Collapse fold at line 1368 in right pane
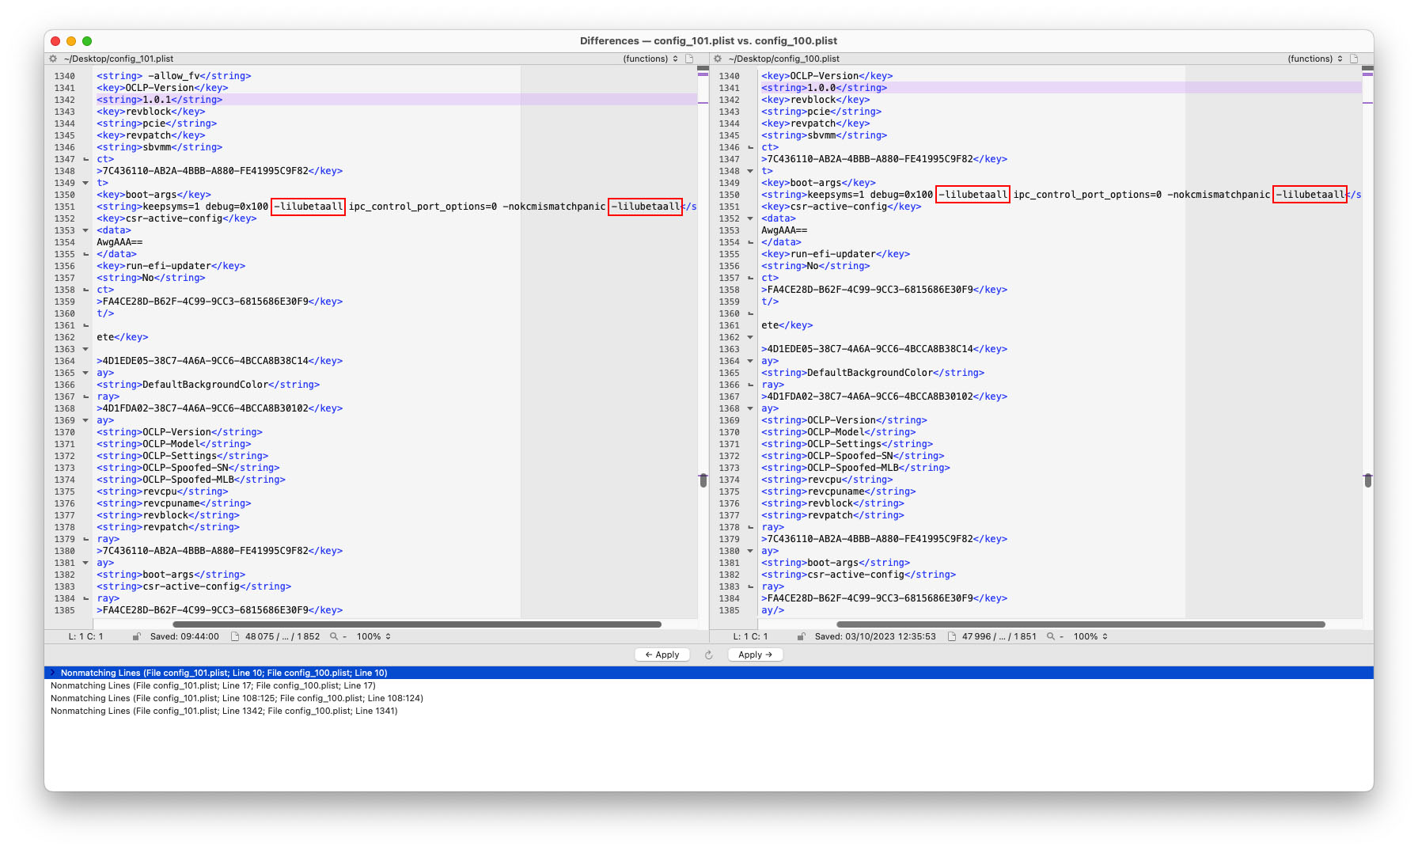The width and height of the screenshot is (1418, 850). coord(750,408)
